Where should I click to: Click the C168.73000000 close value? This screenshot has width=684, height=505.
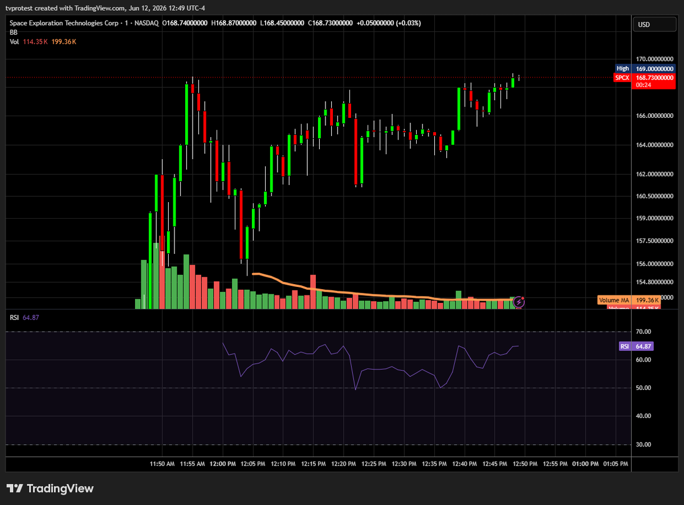click(x=331, y=24)
